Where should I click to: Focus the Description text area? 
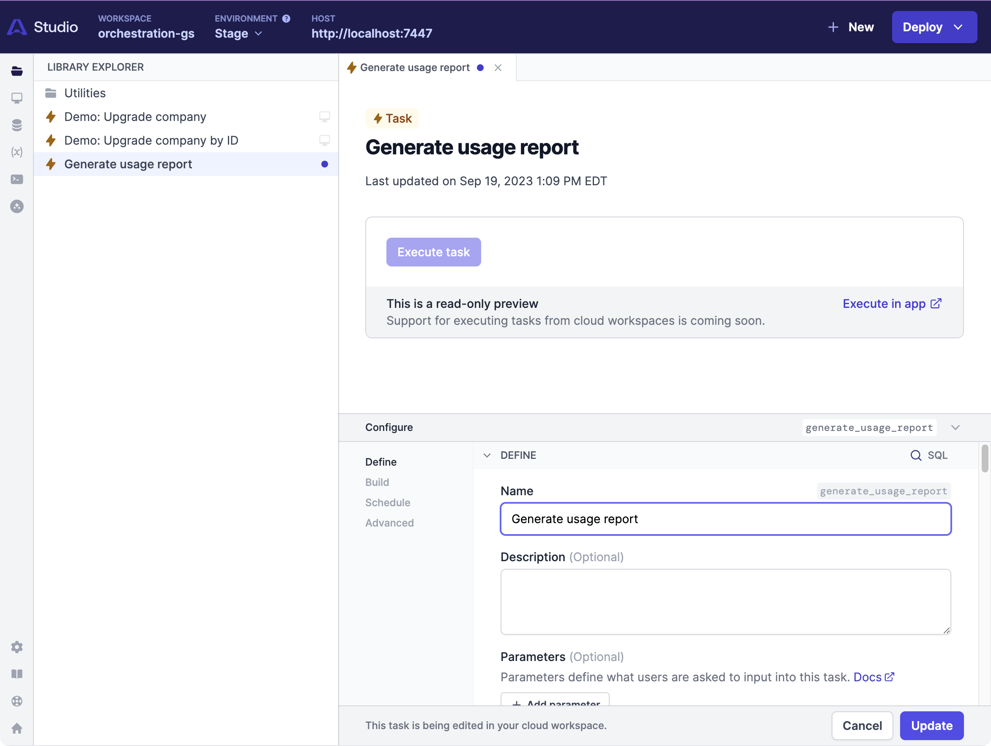coord(726,602)
